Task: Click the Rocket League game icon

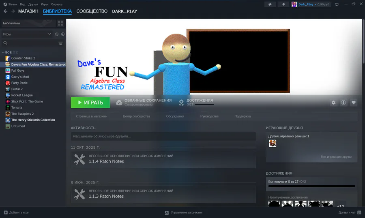Action: pyautogui.click(x=8, y=95)
